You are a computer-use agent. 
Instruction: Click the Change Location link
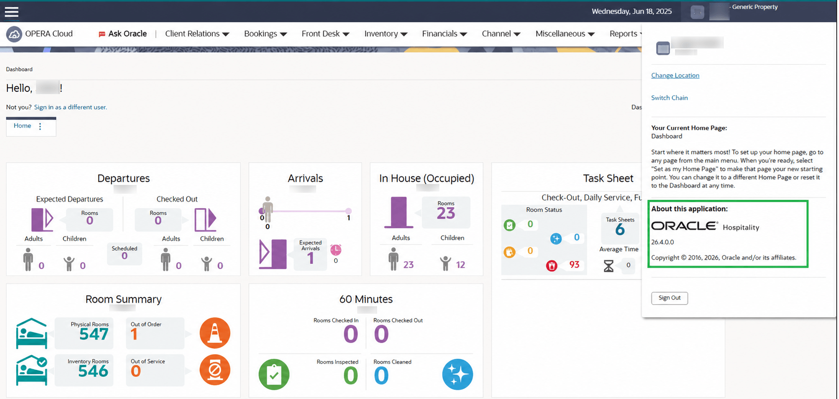(675, 76)
